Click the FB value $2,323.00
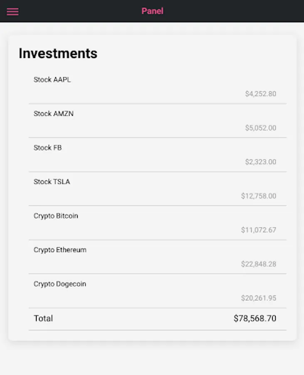Image resolution: width=304 pixels, height=375 pixels. [x=260, y=162]
